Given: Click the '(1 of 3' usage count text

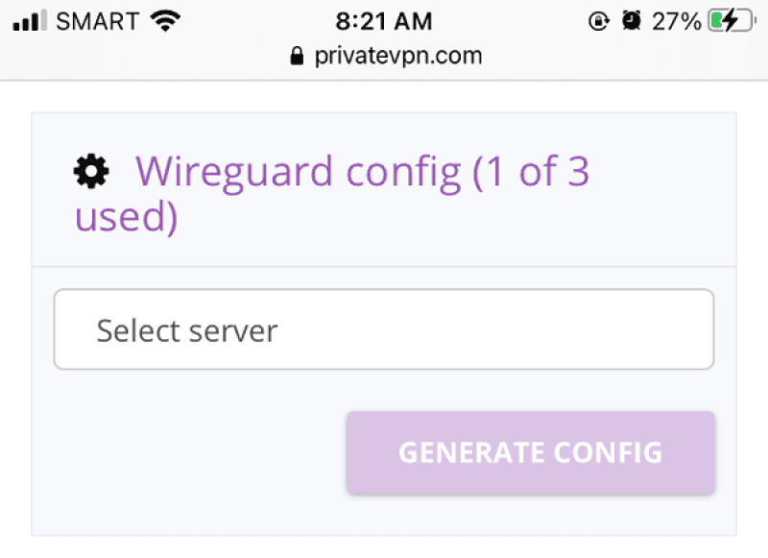Looking at the screenshot, I should (530, 172).
